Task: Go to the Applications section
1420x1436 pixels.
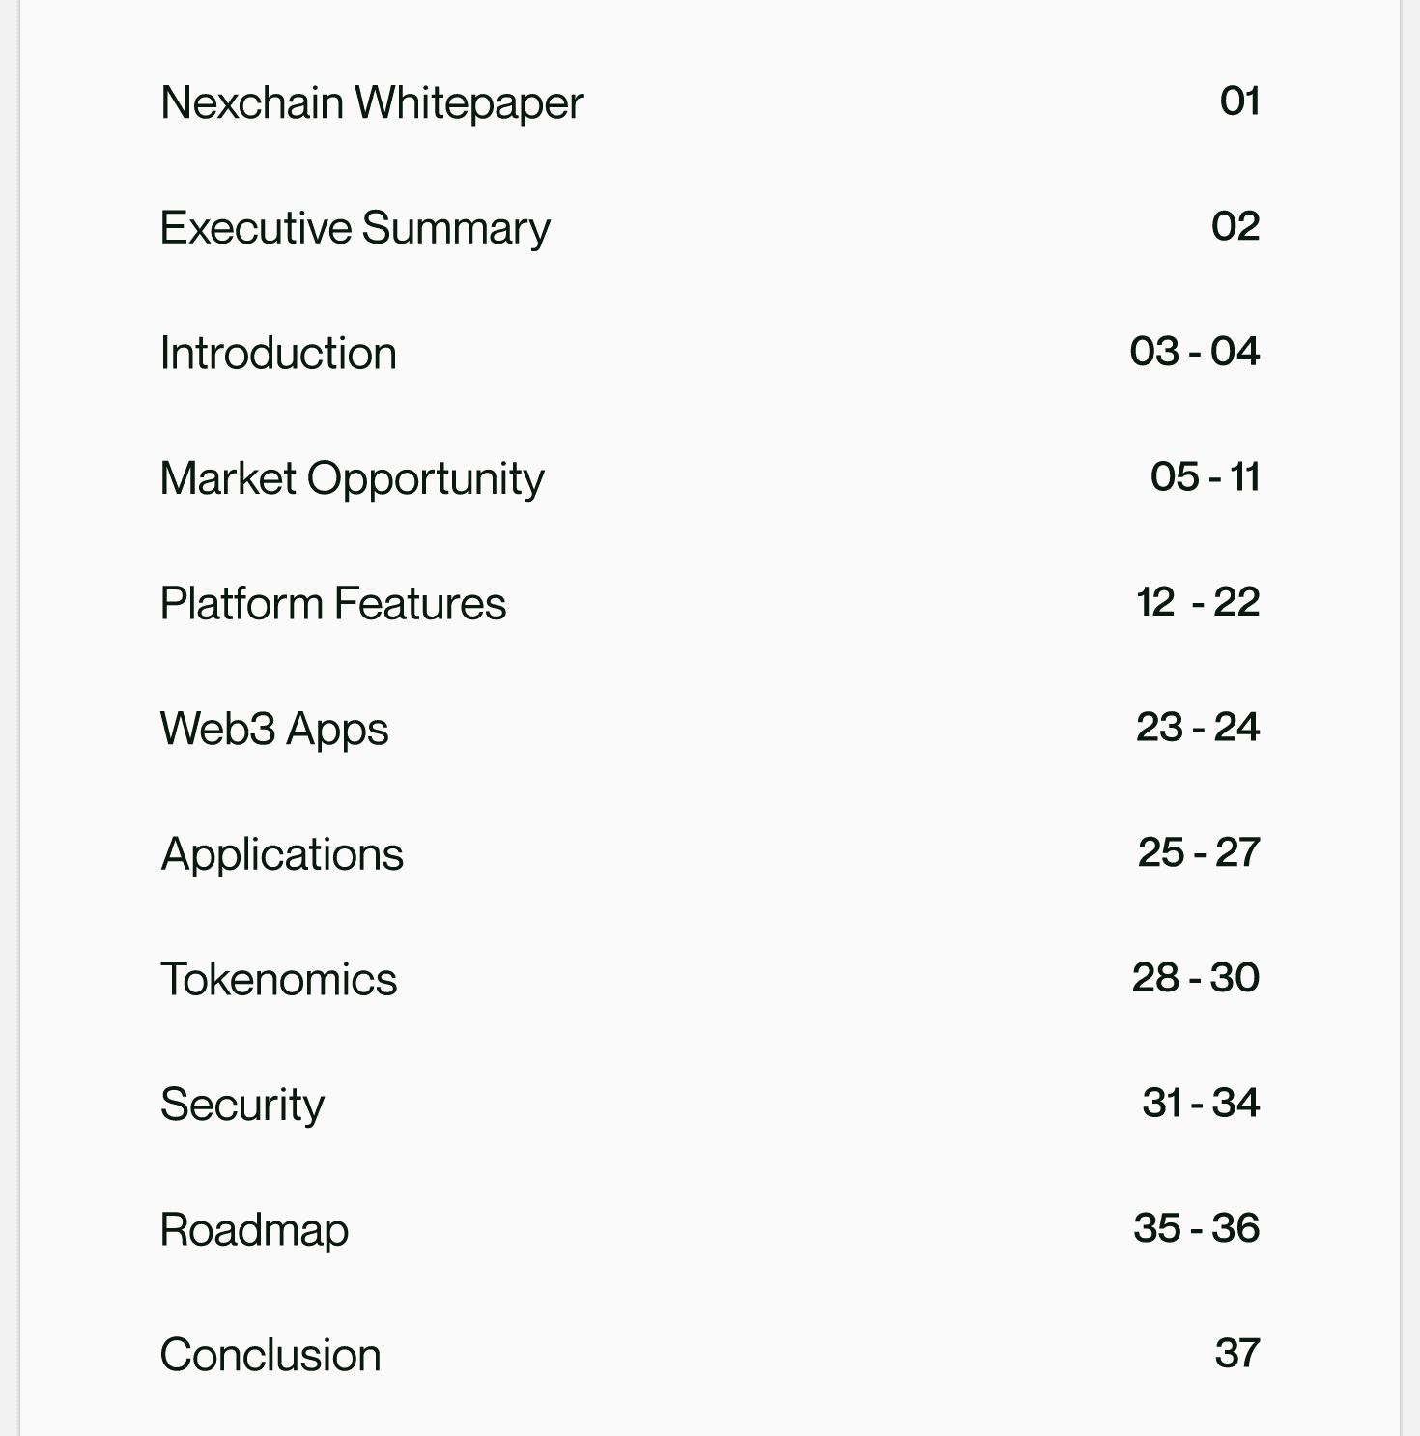Action: (x=282, y=855)
